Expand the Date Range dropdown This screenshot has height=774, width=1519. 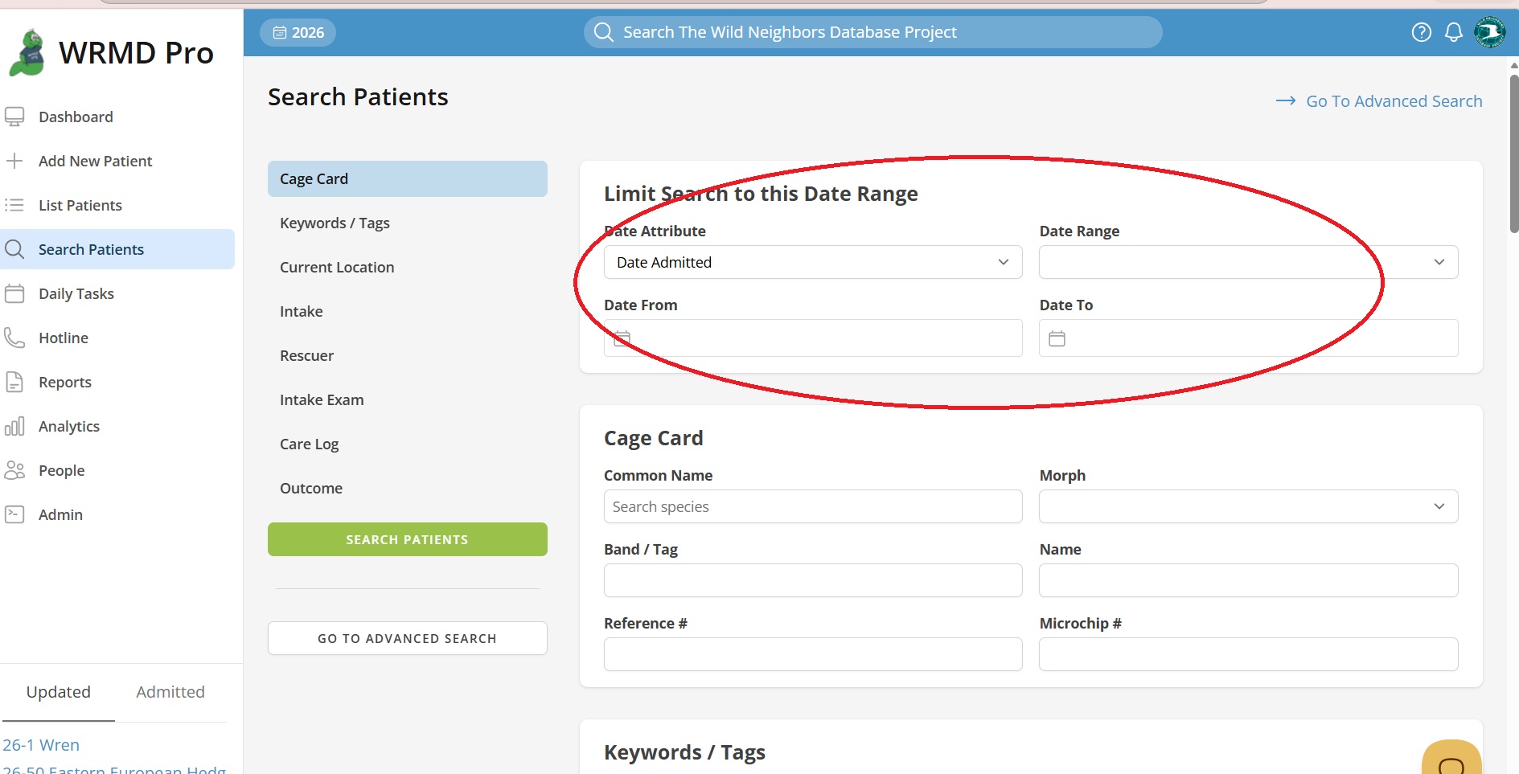(1248, 262)
